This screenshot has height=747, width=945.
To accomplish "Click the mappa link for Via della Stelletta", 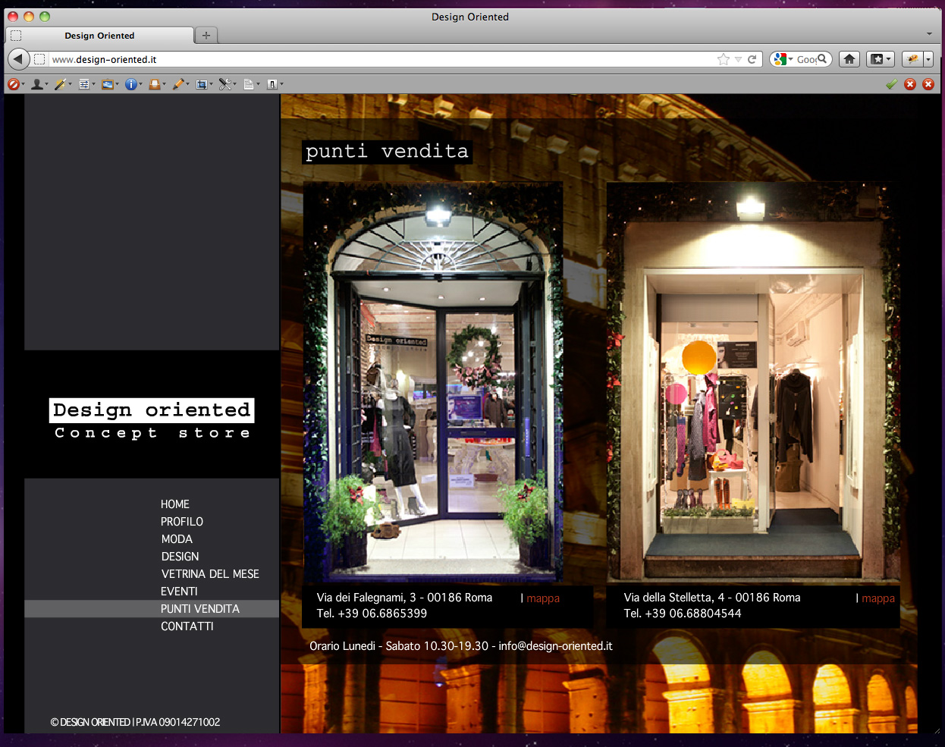I will tap(878, 598).
